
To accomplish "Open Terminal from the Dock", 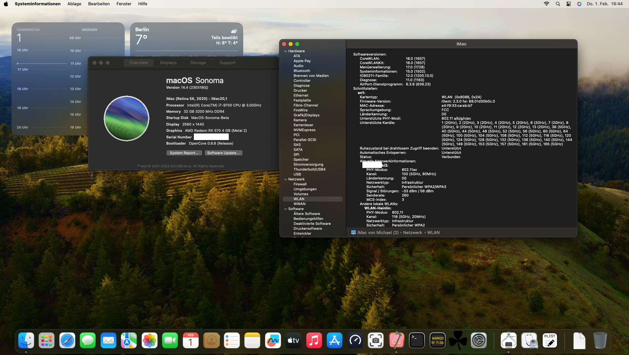I will coord(417,341).
